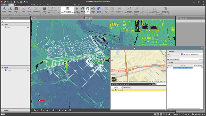Click the Unlink images icon
The image size is (206, 116).
coord(112,10)
